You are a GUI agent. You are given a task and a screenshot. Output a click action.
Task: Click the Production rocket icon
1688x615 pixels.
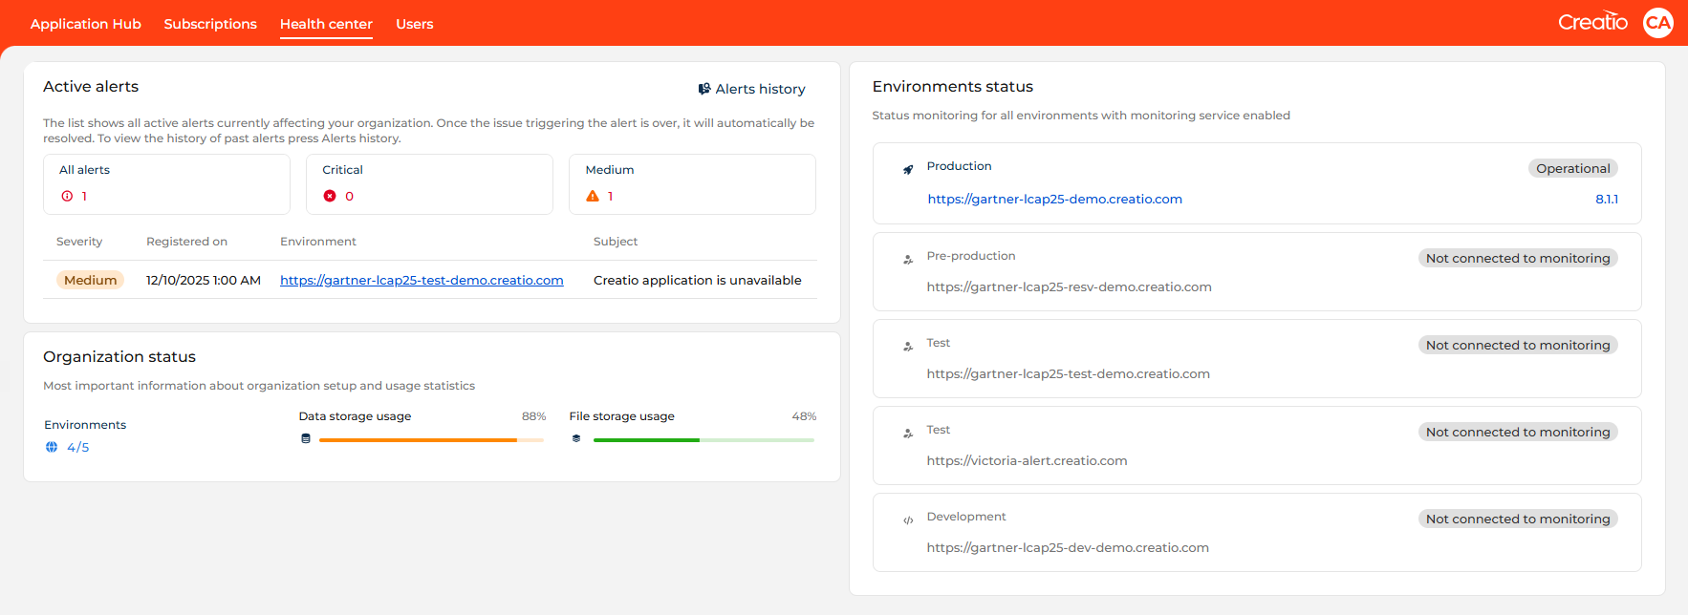tap(908, 170)
